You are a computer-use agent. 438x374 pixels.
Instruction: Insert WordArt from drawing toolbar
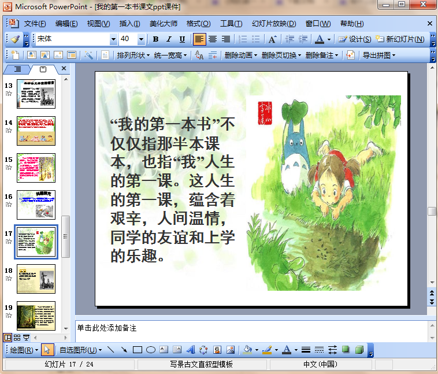pyautogui.click(x=191, y=350)
